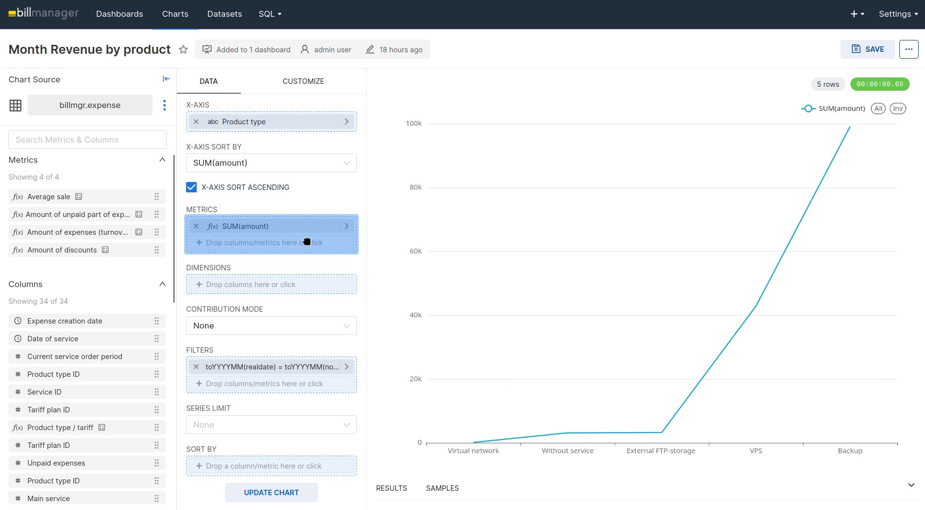This screenshot has height=510, width=925.
Task: Collapse the Chart Source panel arrow icon
Action: point(166,79)
